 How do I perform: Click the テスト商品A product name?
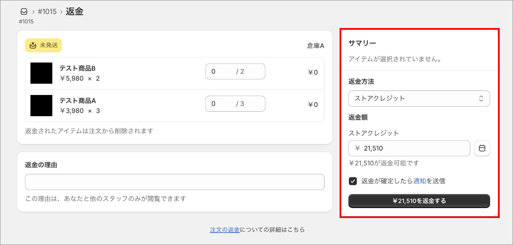tap(78, 101)
